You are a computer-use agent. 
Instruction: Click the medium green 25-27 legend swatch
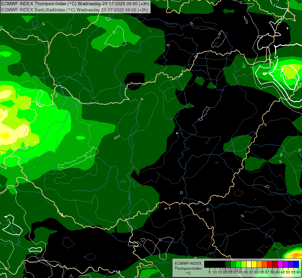point(233,264)
